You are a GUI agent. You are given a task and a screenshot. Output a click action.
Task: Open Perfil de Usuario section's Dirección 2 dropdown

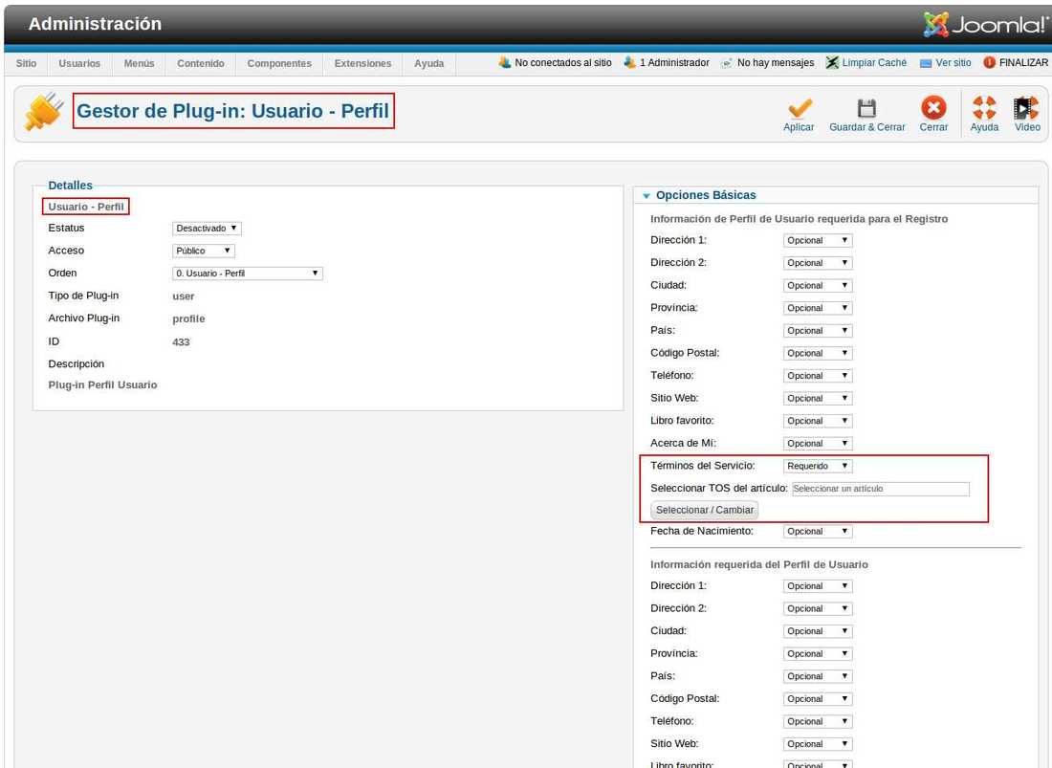(818, 609)
